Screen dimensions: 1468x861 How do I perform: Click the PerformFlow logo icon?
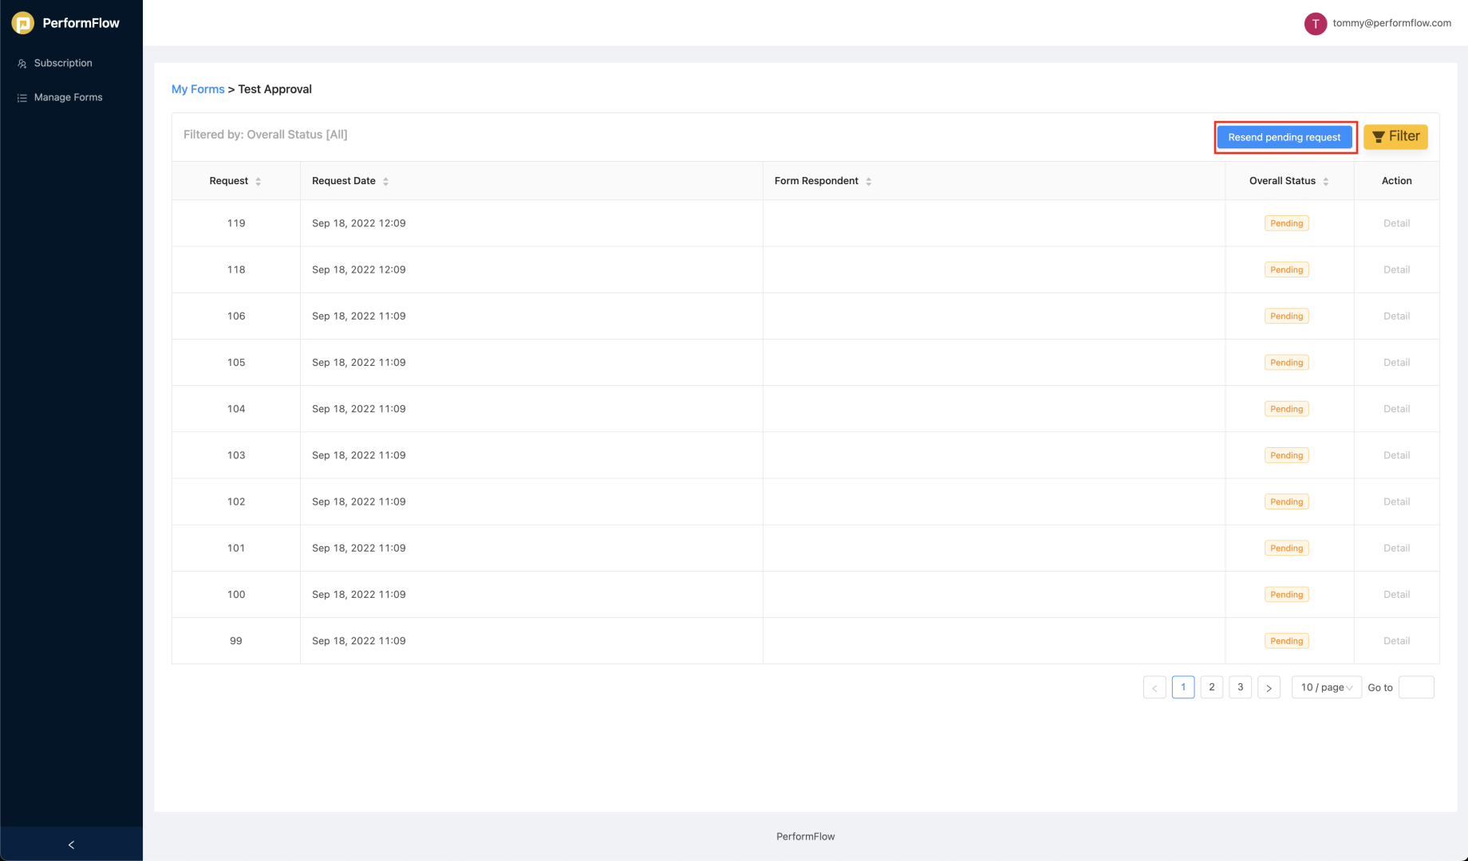tap(22, 22)
